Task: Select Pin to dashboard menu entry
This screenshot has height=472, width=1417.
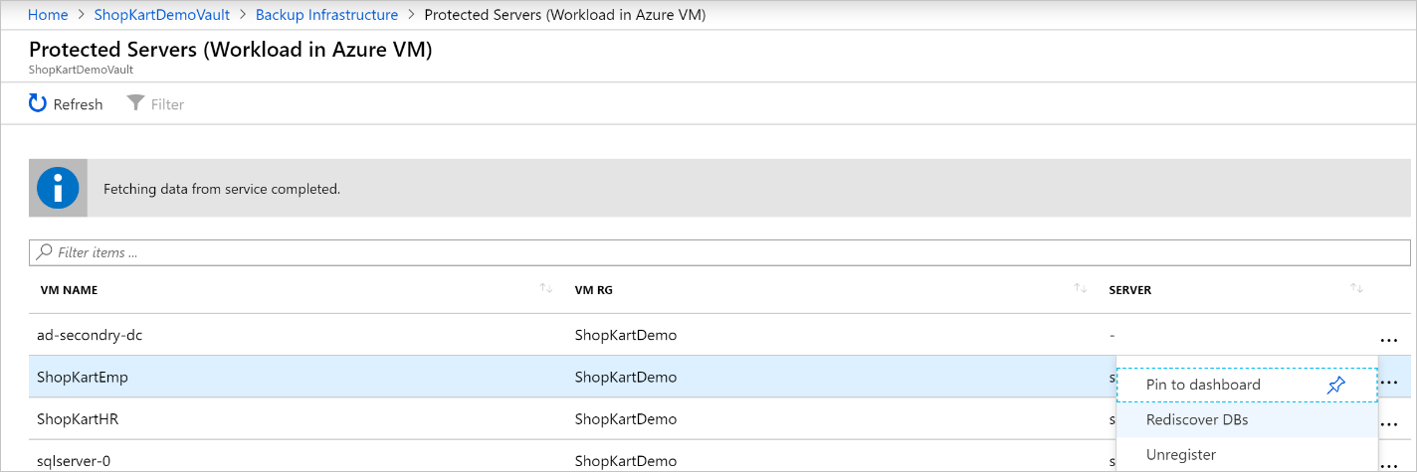Action: click(1203, 385)
